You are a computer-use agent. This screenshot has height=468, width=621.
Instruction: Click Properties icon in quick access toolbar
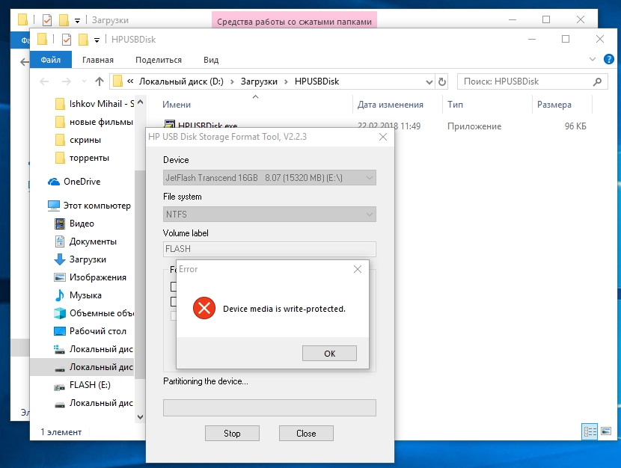point(67,40)
